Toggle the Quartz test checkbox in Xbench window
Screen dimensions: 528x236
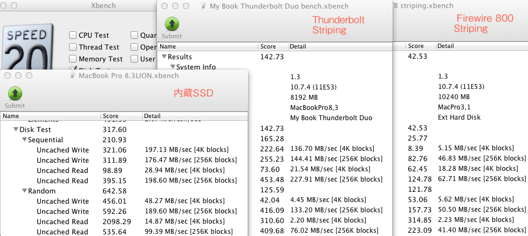pyautogui.click(x=134, y=35)
